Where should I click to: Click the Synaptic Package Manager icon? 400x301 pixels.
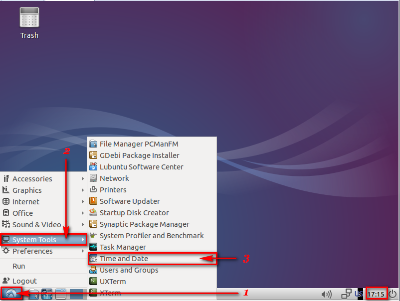point(93,224)
